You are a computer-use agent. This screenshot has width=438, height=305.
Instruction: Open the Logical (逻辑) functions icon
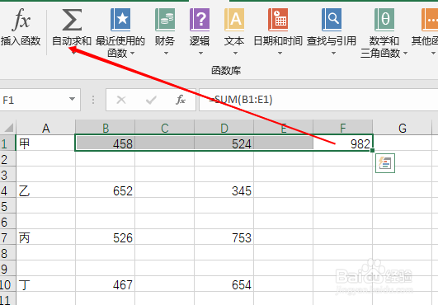coord(200,20)
